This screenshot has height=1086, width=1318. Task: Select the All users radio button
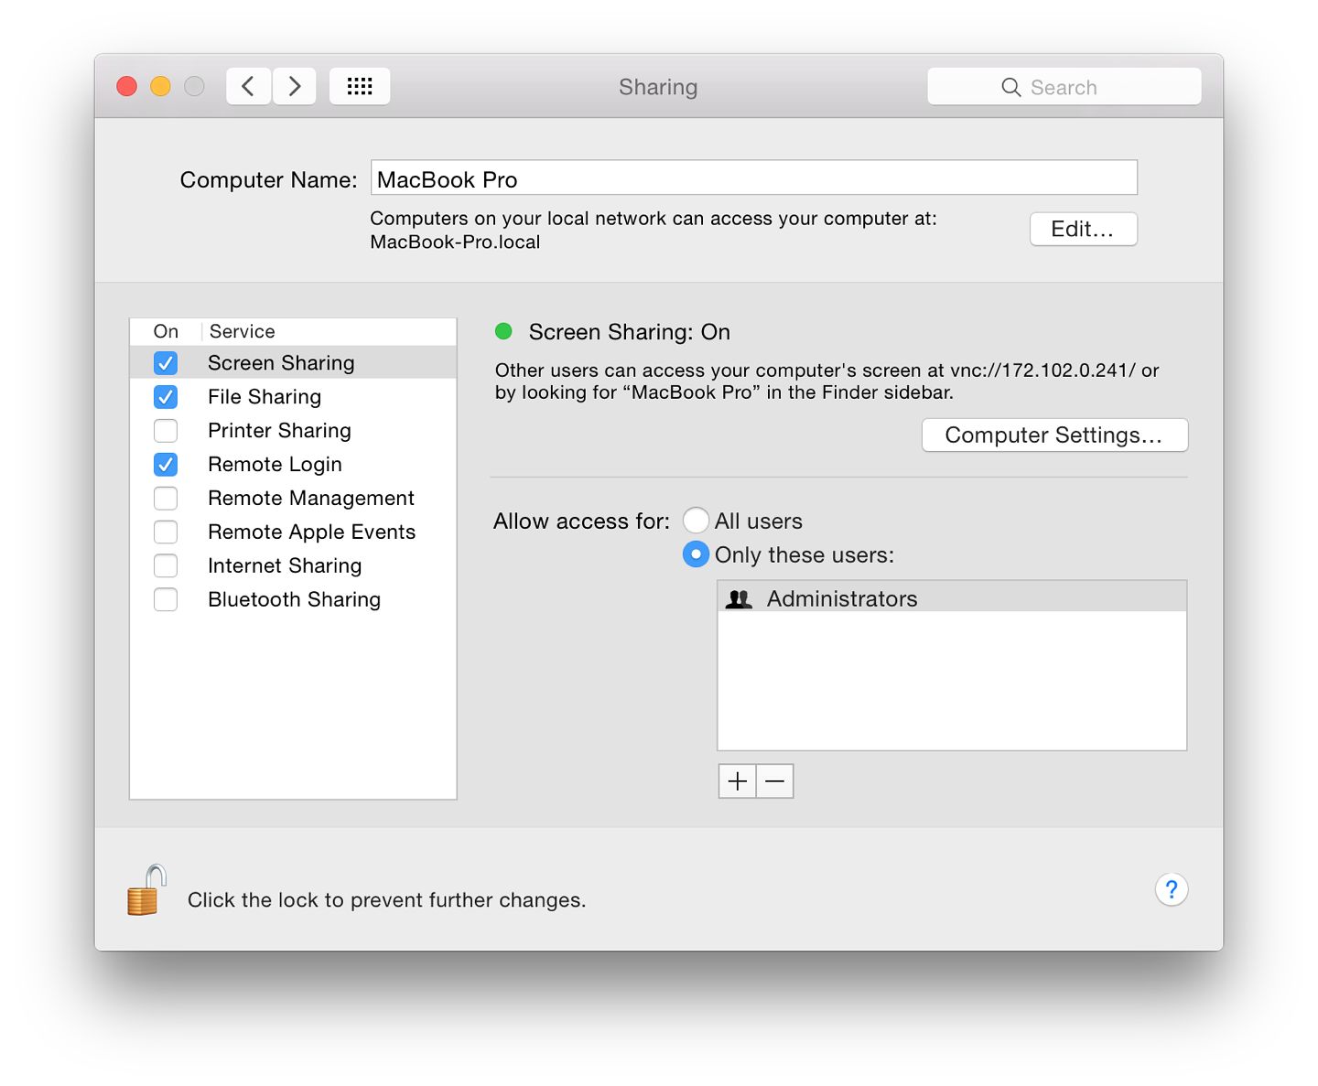click(x=696, y=521)
